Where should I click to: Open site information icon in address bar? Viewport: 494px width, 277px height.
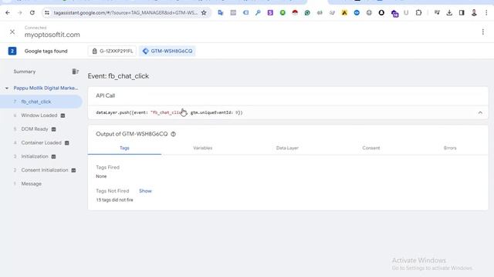click(47, 13)
